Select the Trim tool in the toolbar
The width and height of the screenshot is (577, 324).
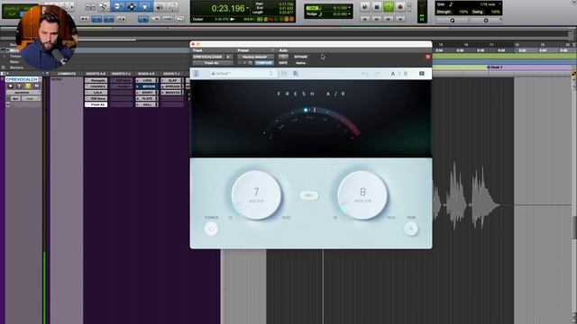[x=117, y=6]
